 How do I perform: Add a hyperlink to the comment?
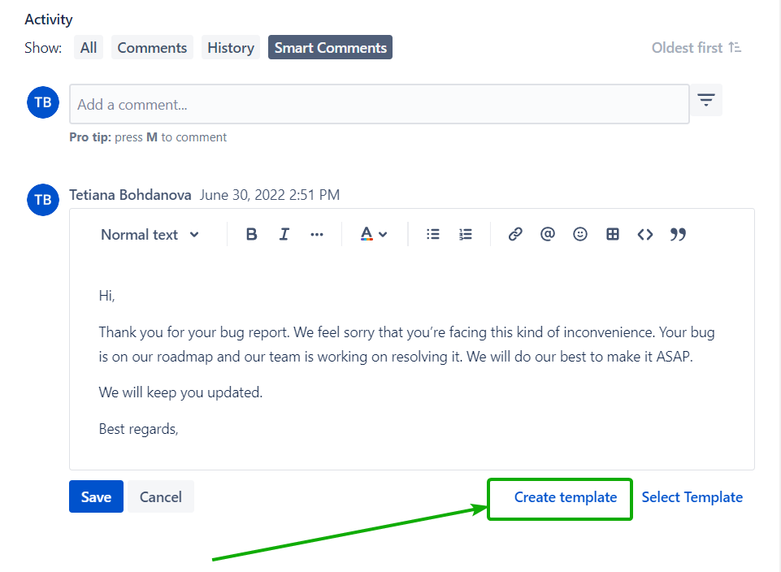pyautogui.click(x=515, y=234)
